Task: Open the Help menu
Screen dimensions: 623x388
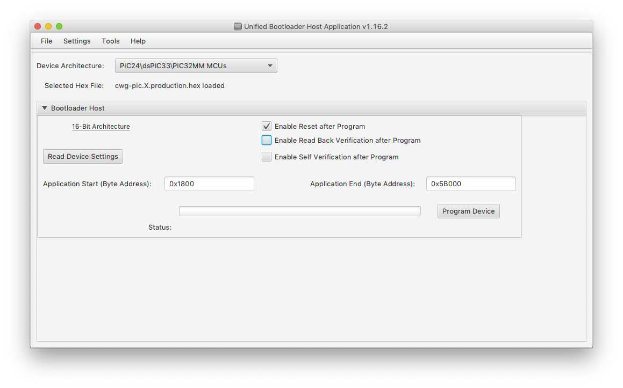Action: pyautogui.click(x=138, y=41)
